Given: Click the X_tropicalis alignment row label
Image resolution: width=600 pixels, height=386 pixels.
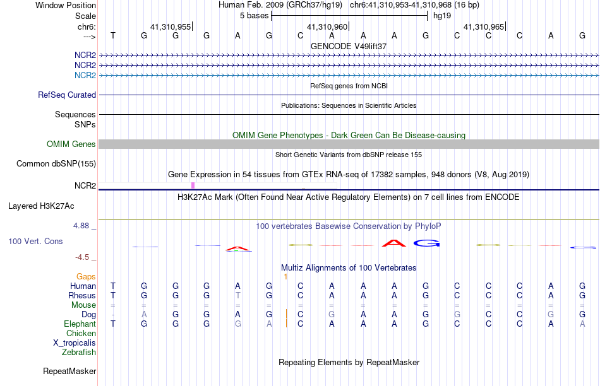Looking at the screenshot, I should pos(75,343).
